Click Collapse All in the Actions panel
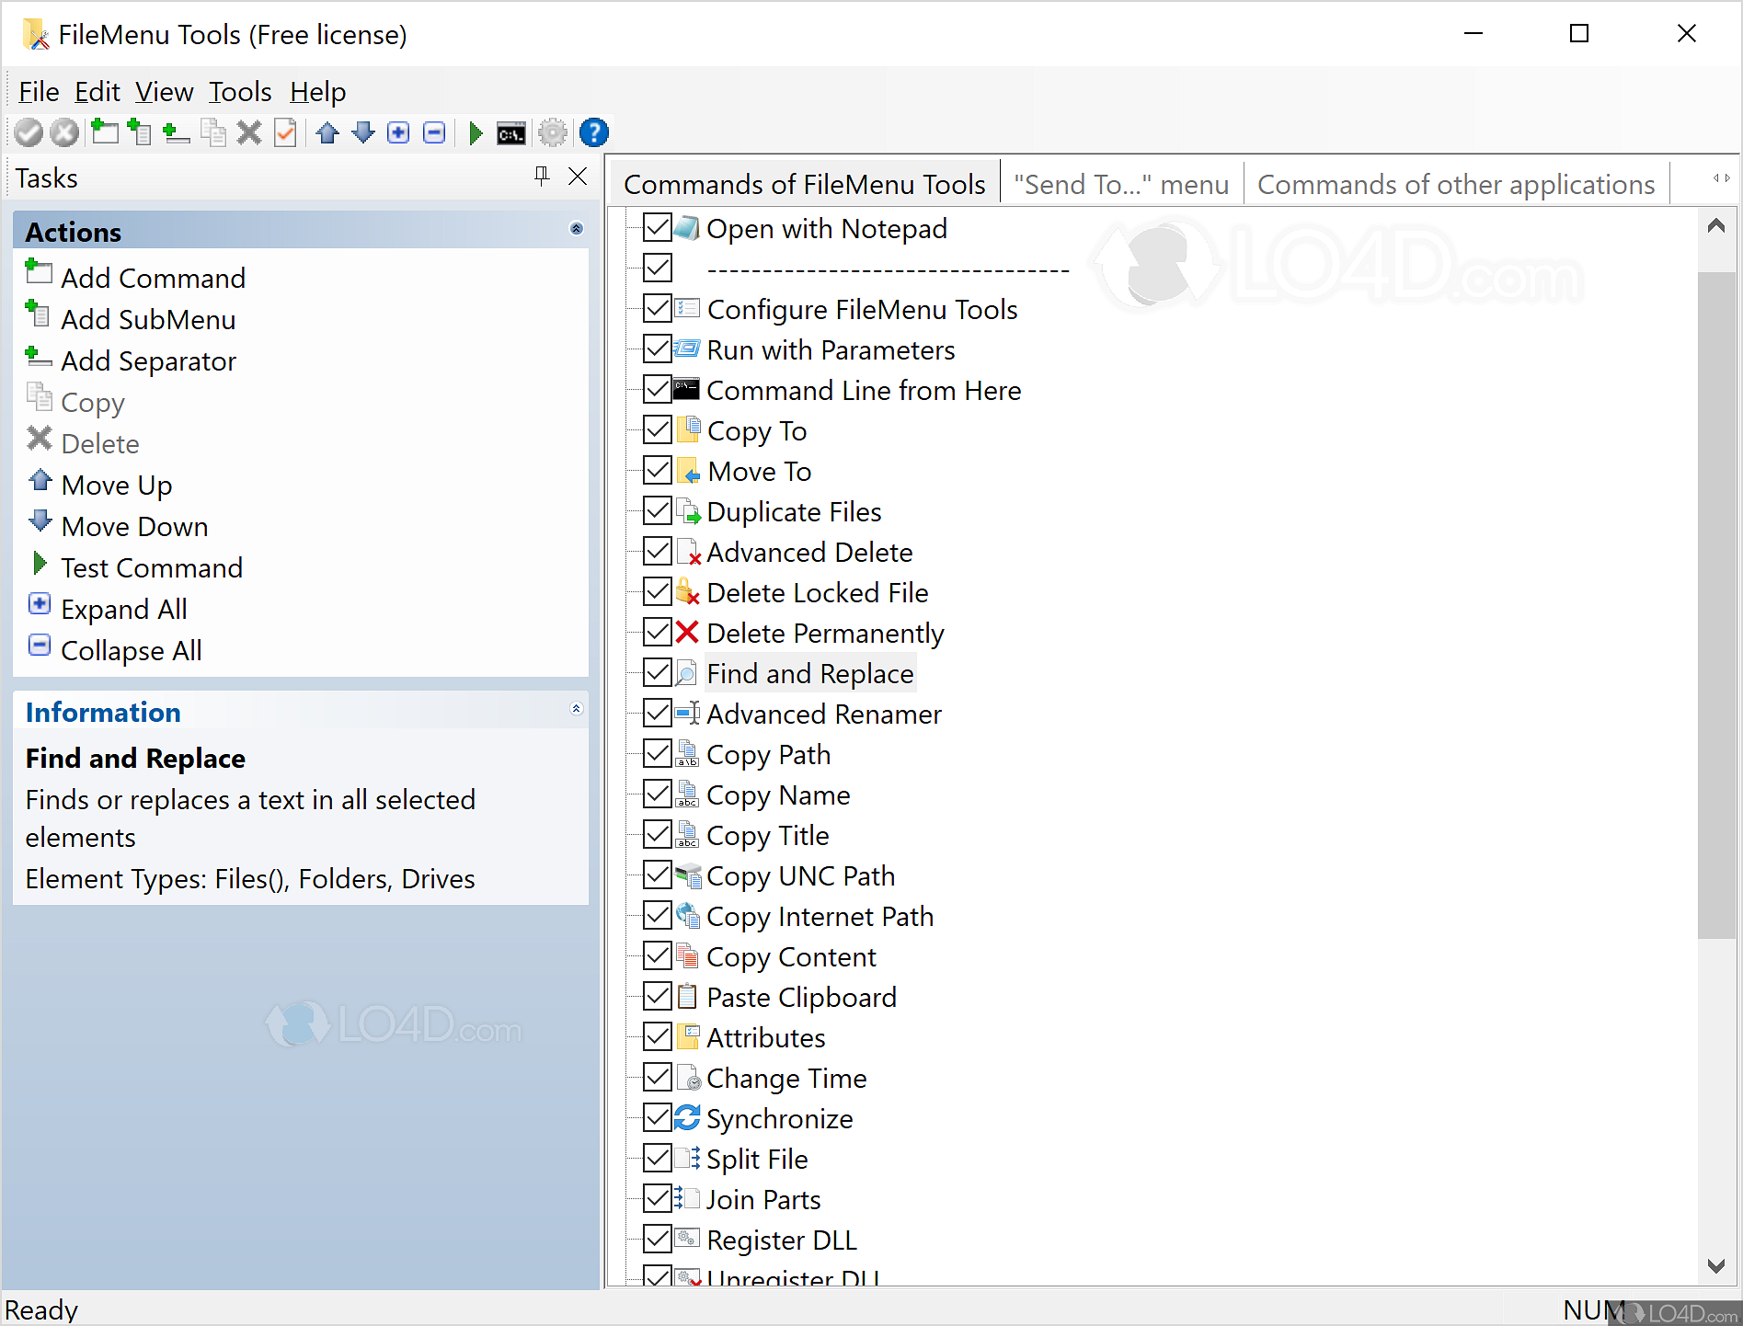 131,650
